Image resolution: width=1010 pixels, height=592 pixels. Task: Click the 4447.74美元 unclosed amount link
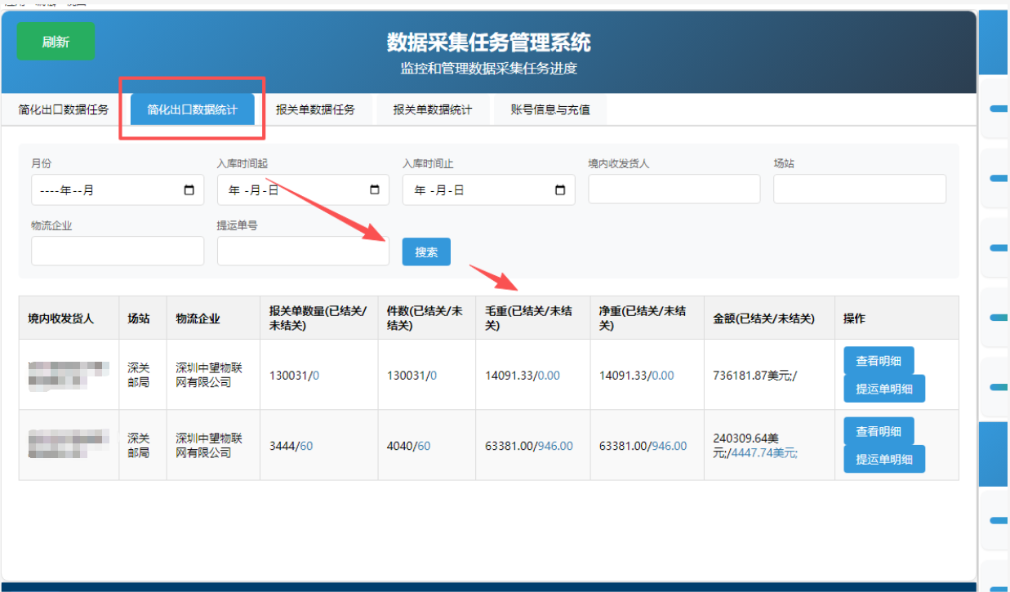point(764,453)
